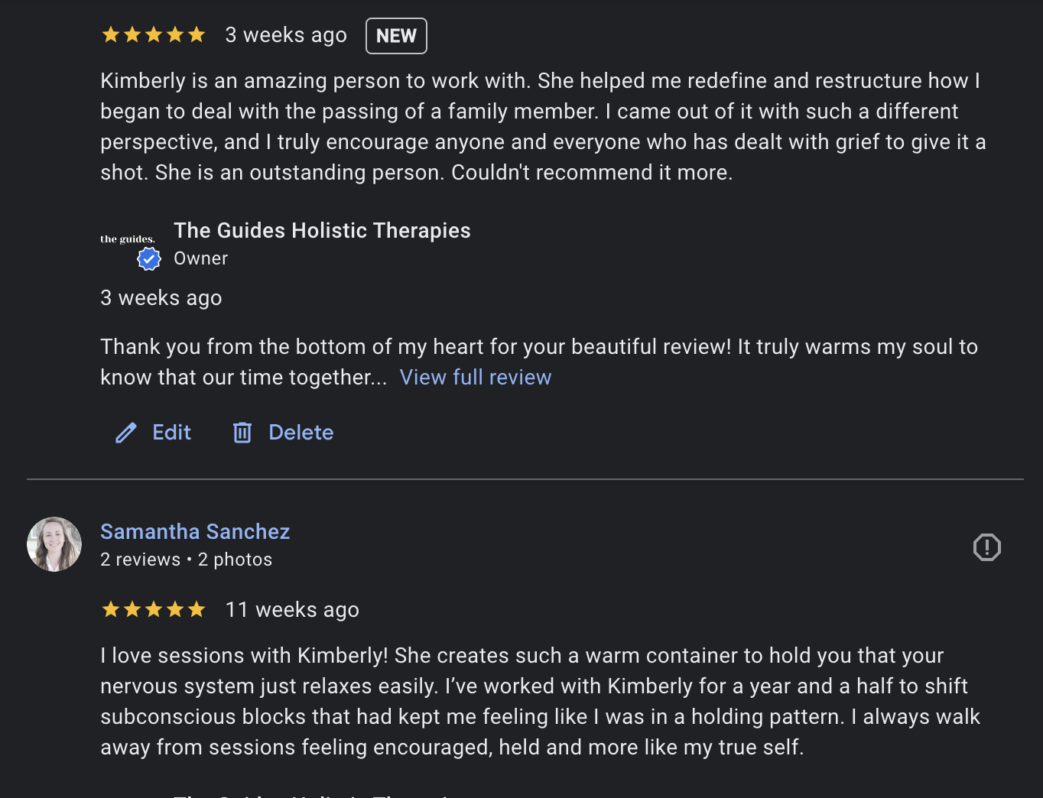Click the review text starting Kimberly is amazing
Screen dimensions: 1043x798
543,127
